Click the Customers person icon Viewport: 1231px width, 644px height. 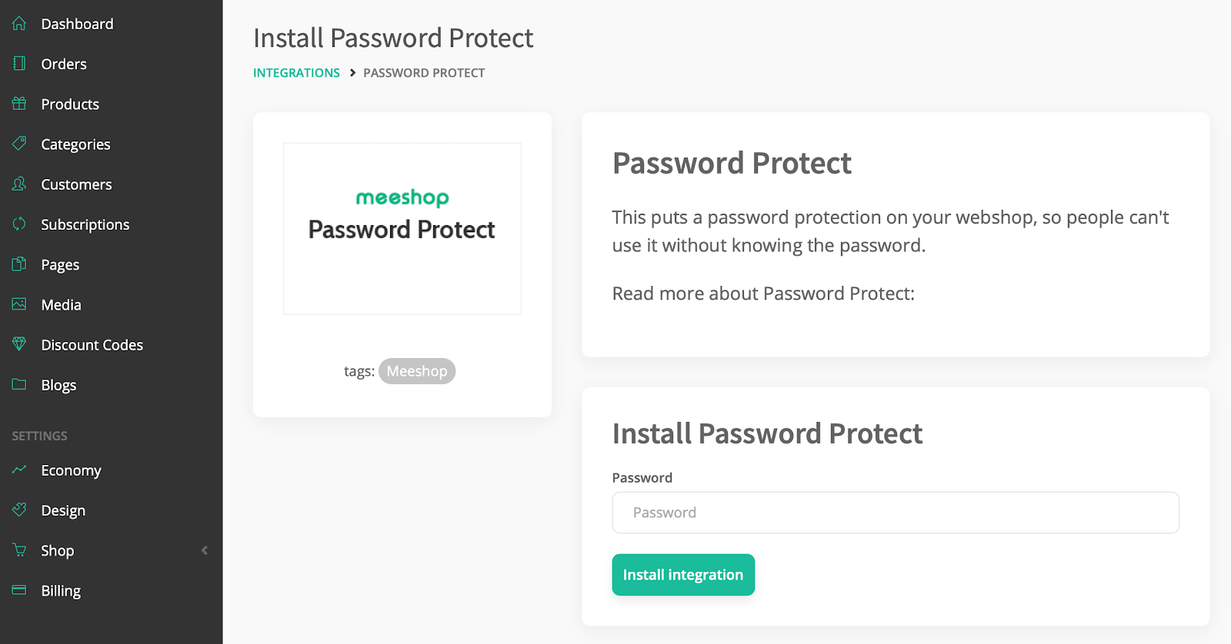pos(19,184)
